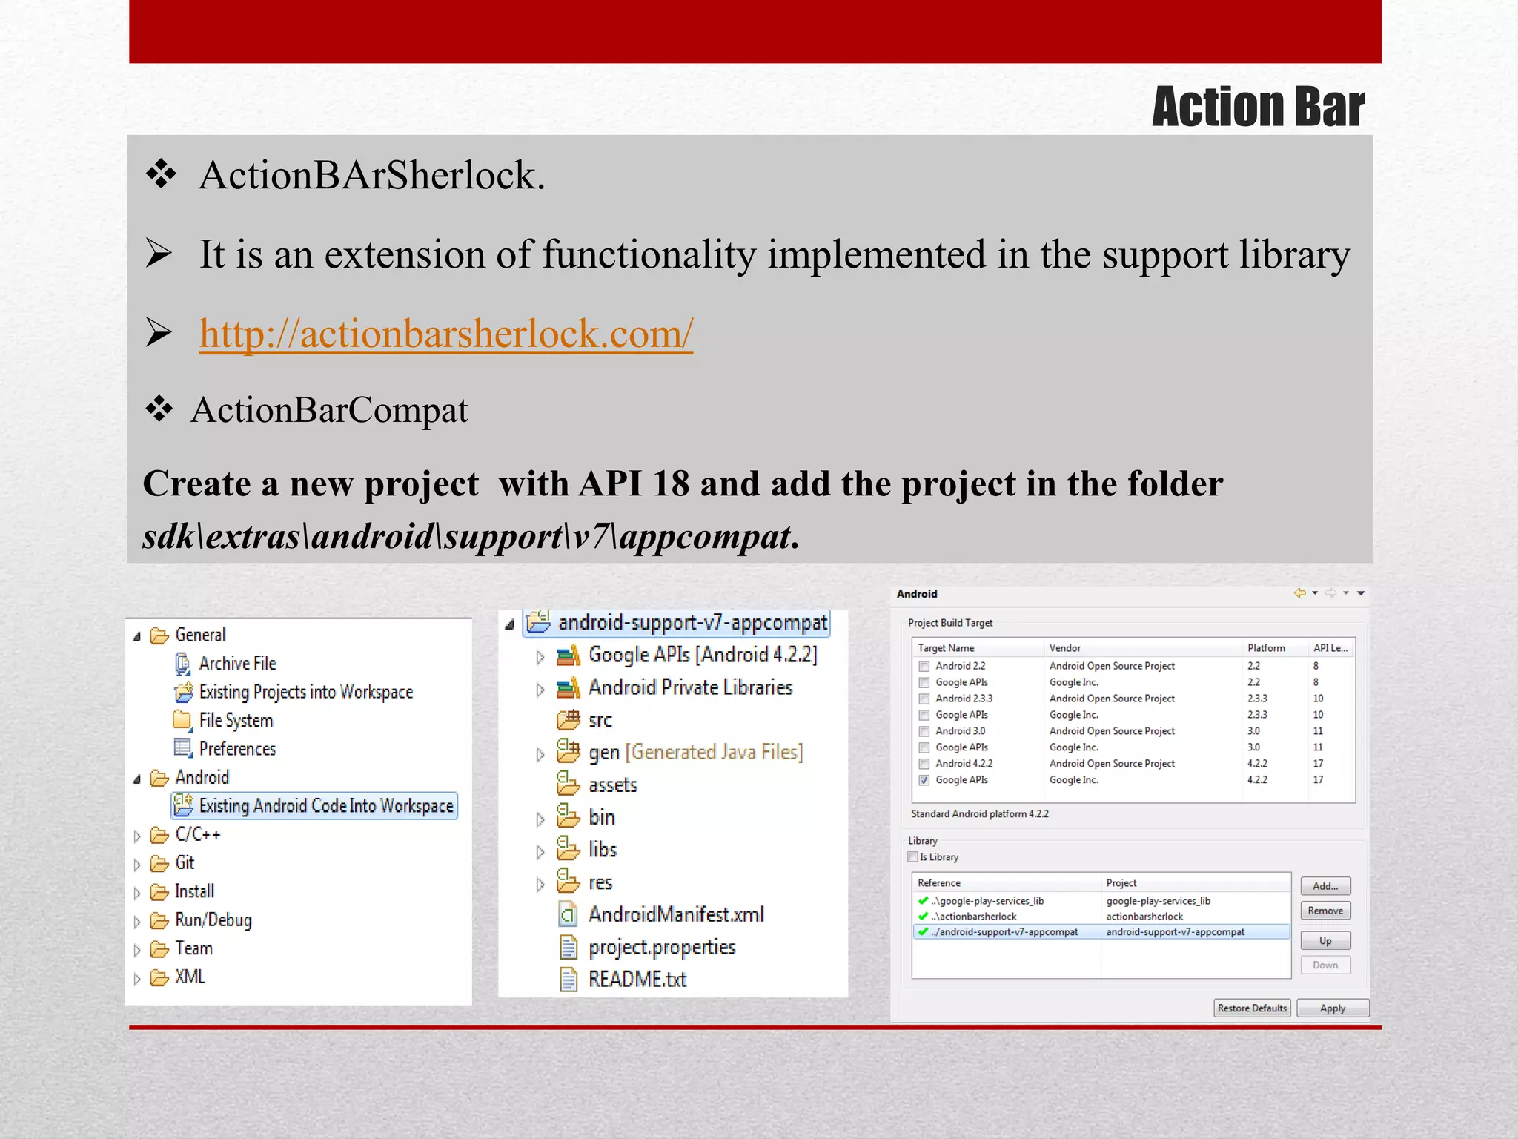This screenshot has width=1518, height=1139.
Task: Click the XML folder icon
Action: point(159,978)
